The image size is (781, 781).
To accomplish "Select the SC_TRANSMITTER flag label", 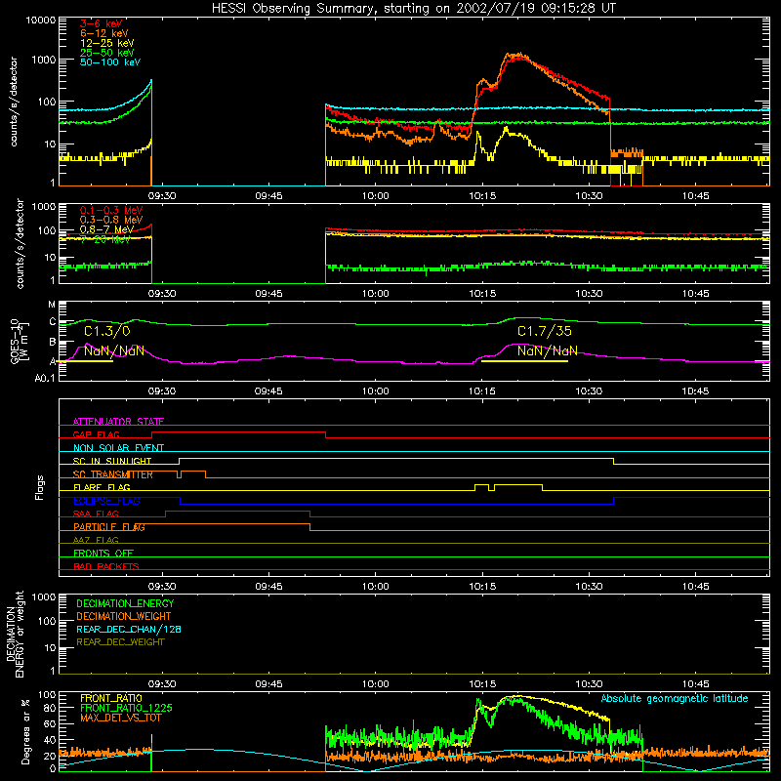I will coord(113,474).
